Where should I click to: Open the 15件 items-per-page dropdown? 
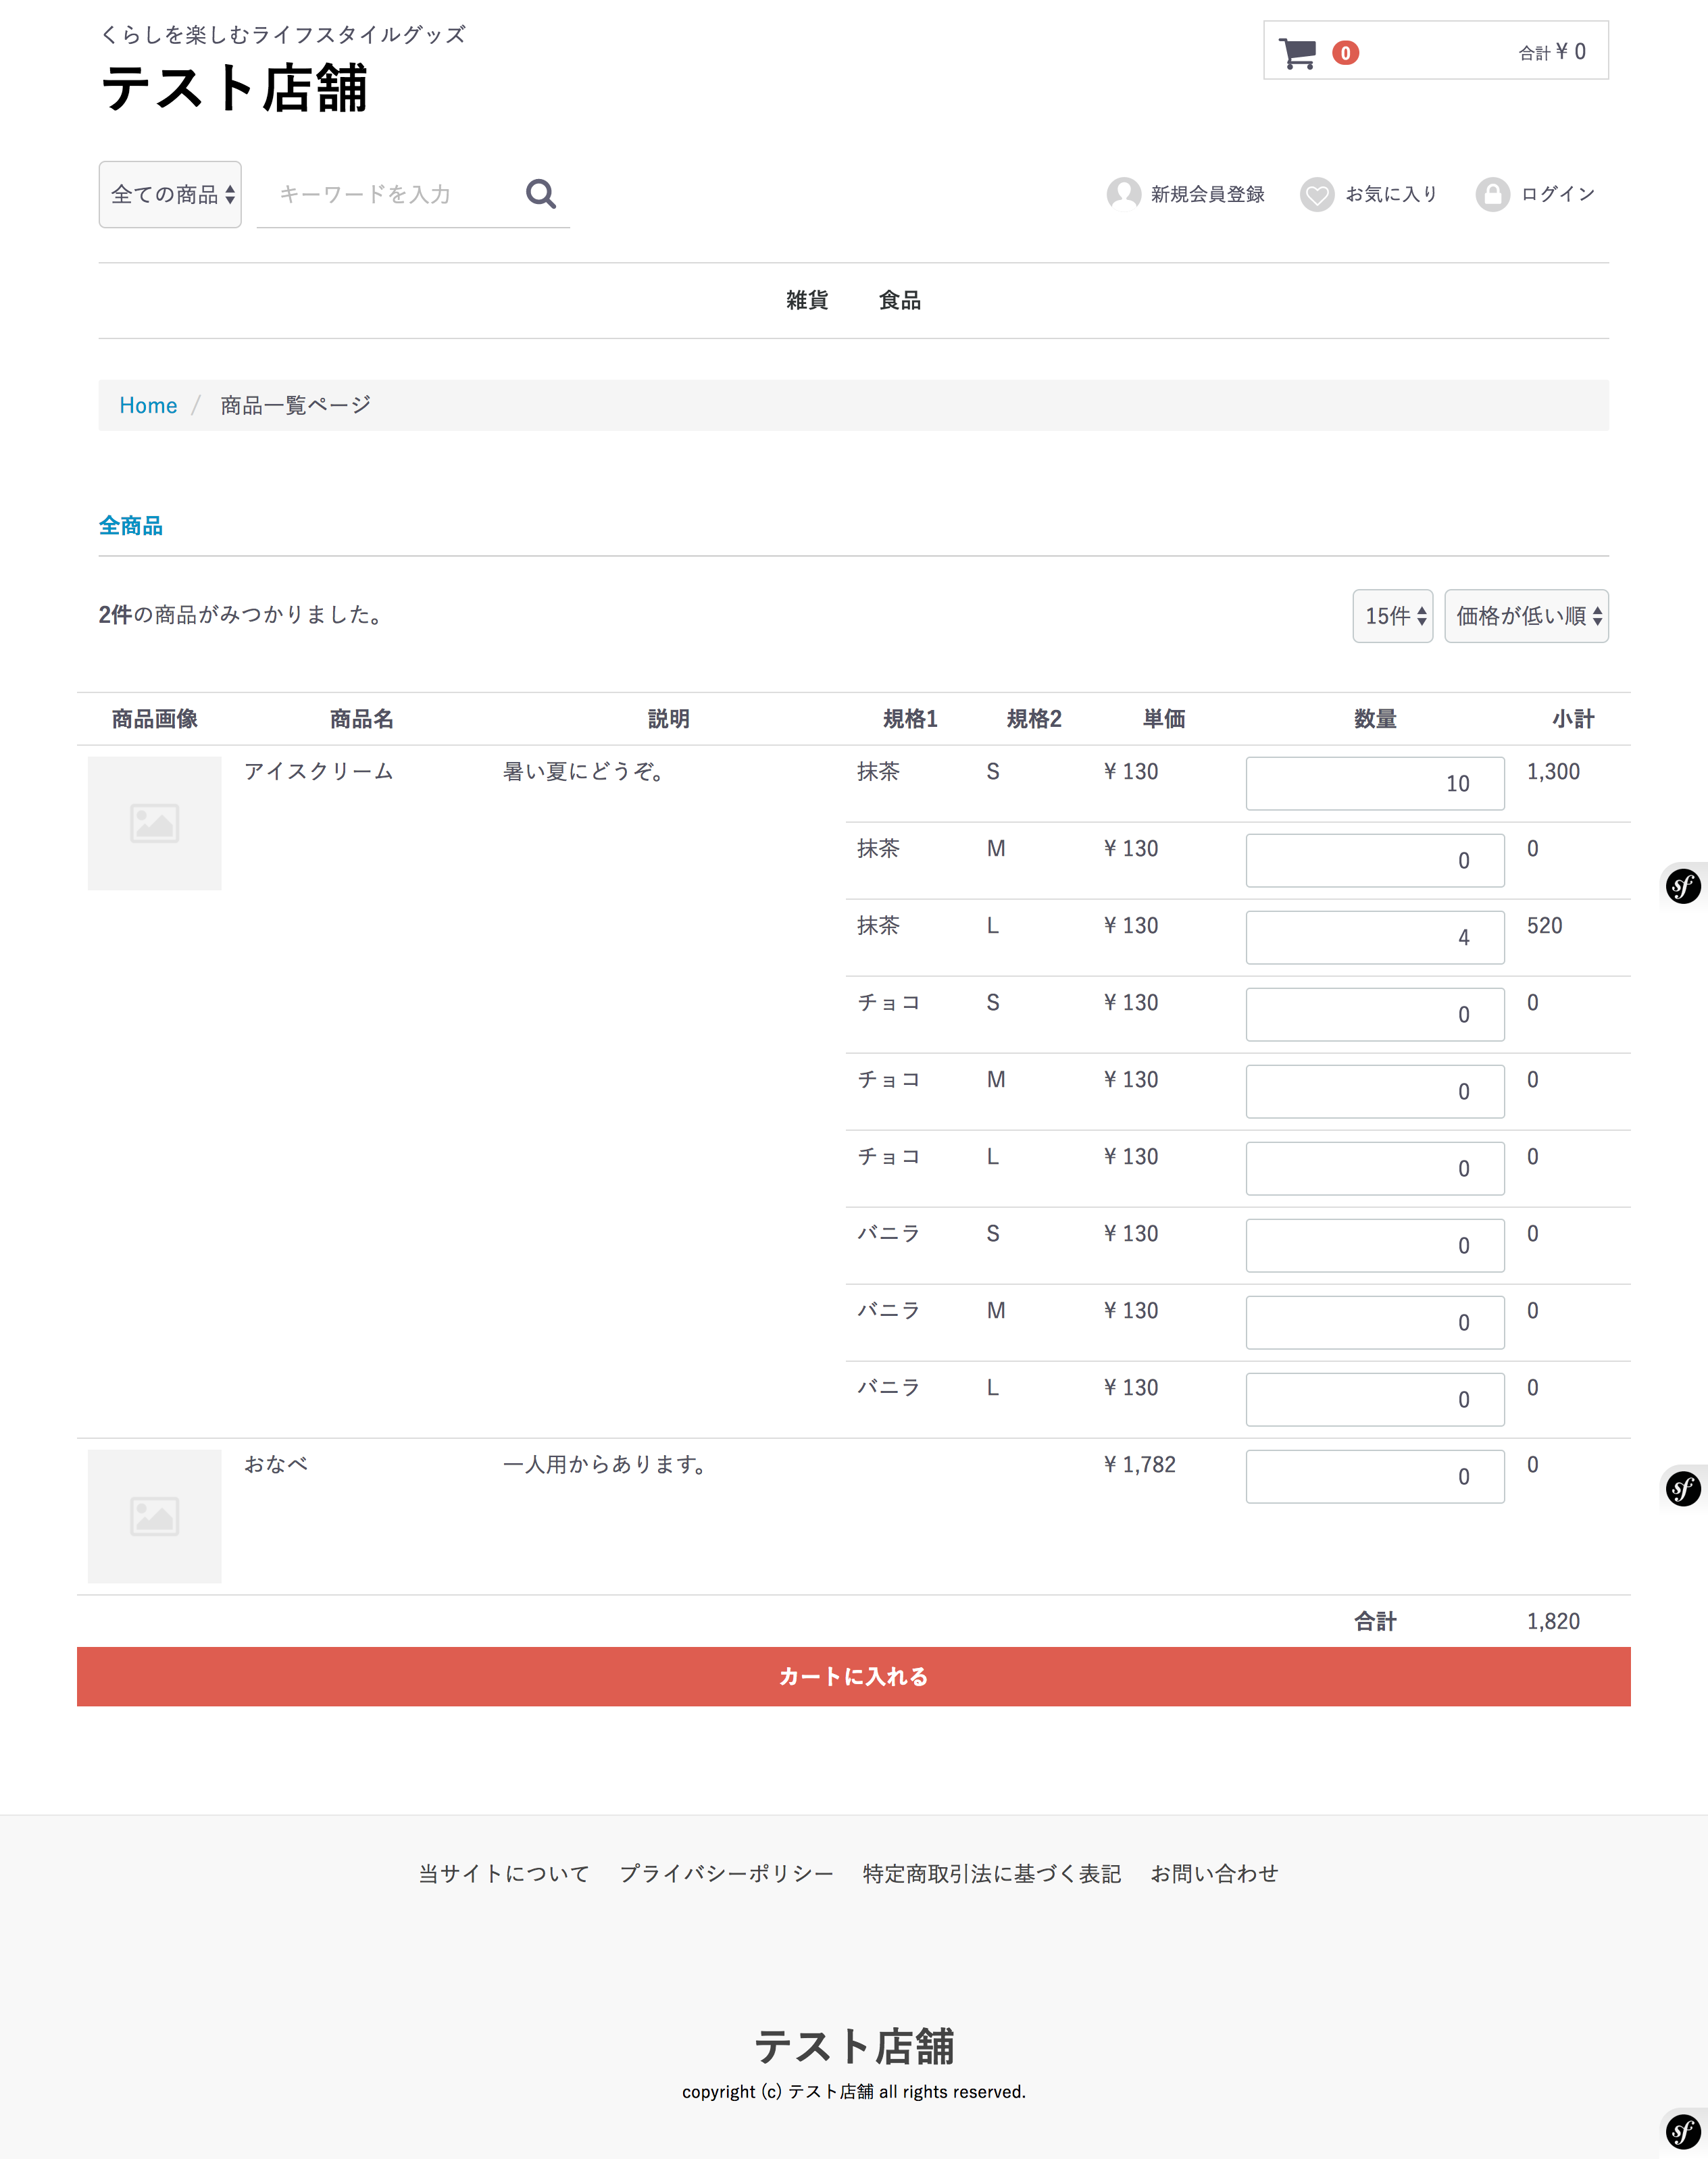click(x=1392, y=616)
